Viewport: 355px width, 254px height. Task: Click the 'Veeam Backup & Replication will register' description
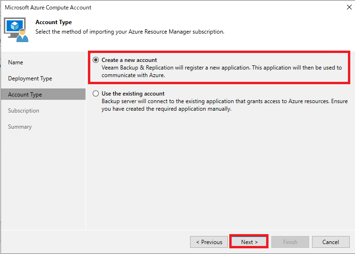[x=222, y=71]
